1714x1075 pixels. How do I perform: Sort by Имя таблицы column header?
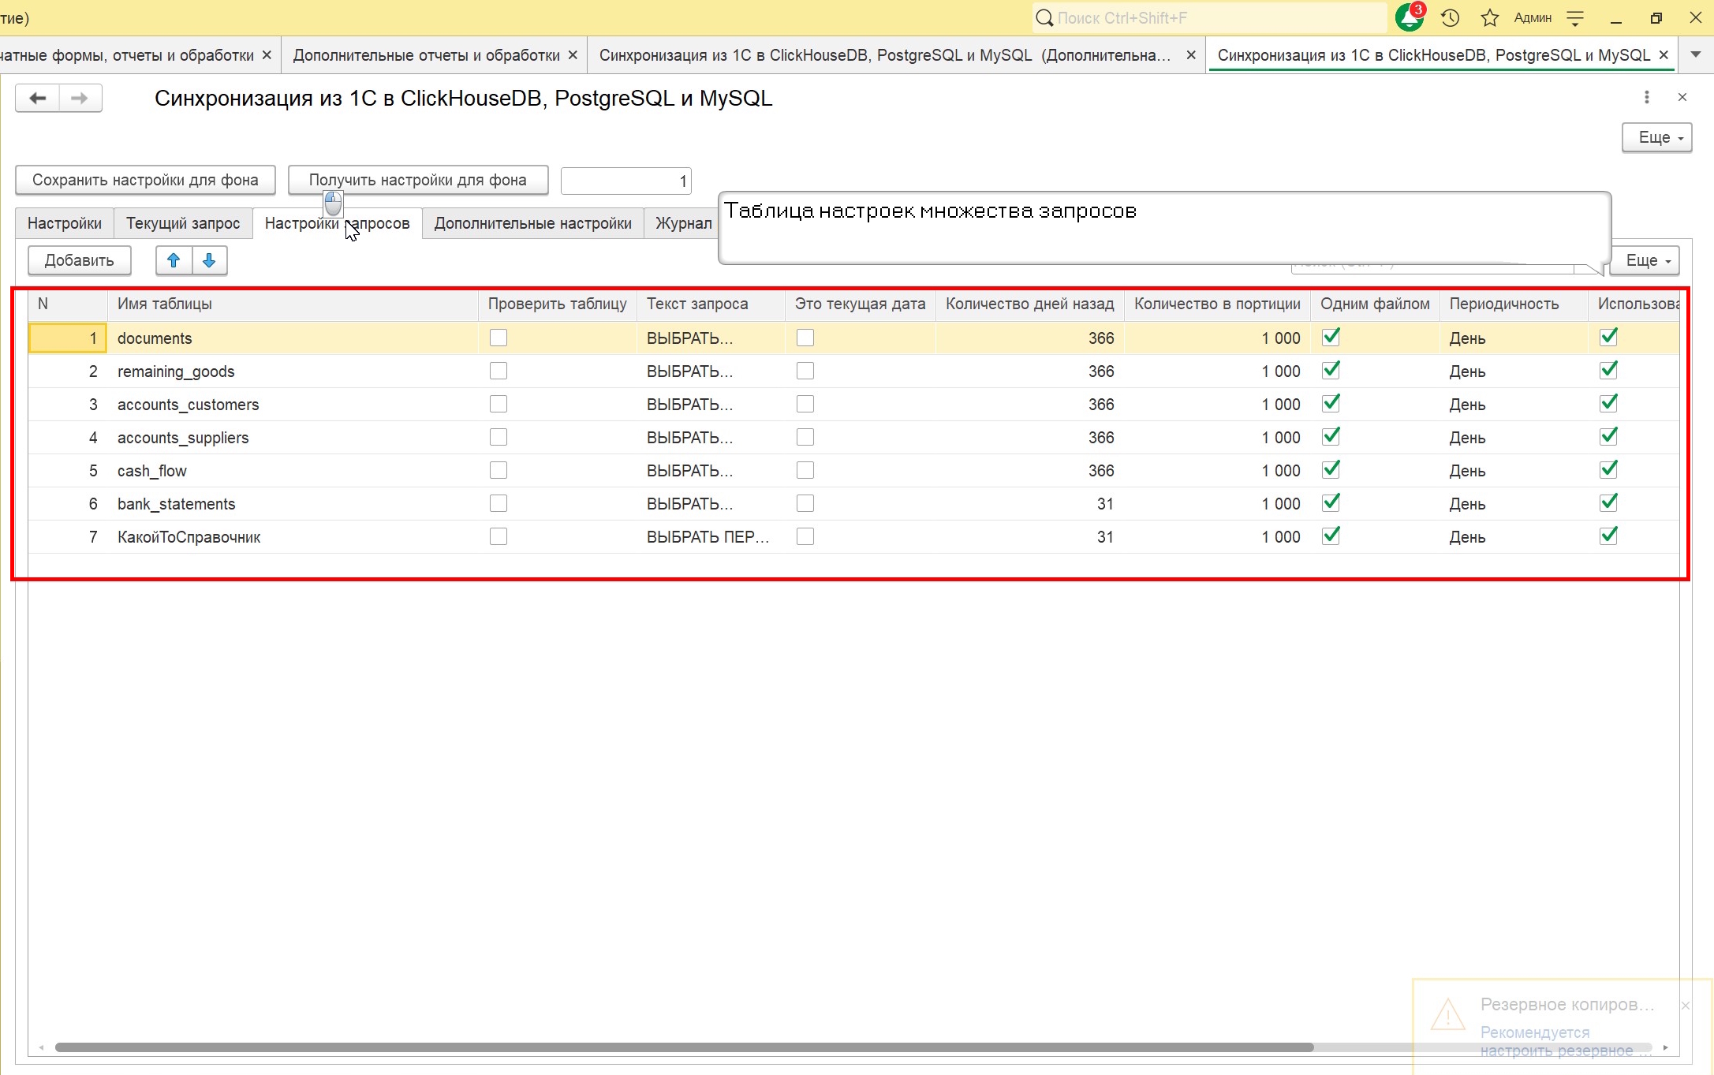293,304
